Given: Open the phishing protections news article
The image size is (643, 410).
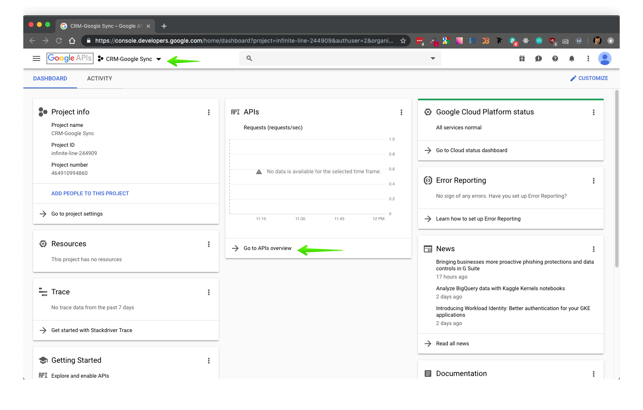Looking at the screenshot, I should click(x=515, y=265).
